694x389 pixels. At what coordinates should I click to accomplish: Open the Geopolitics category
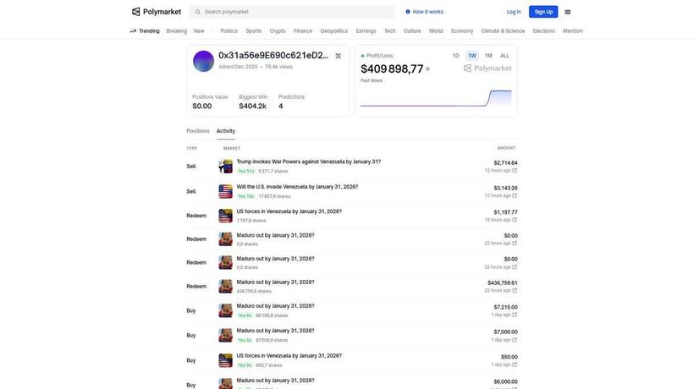point(333,31)
